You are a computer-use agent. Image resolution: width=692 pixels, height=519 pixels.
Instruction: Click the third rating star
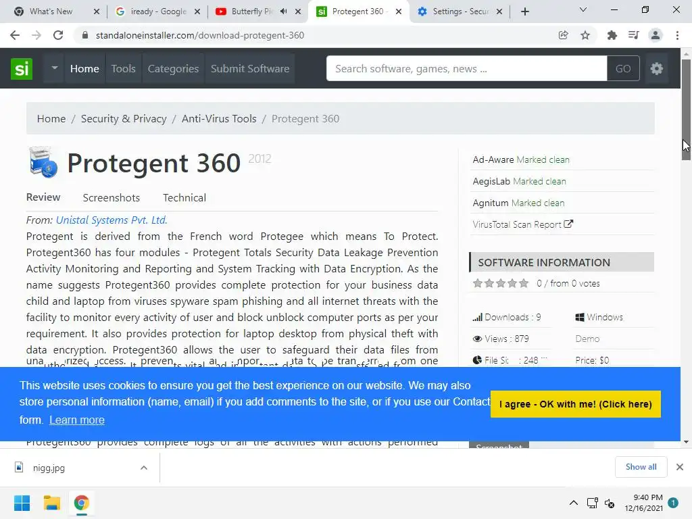pos(501,283)
